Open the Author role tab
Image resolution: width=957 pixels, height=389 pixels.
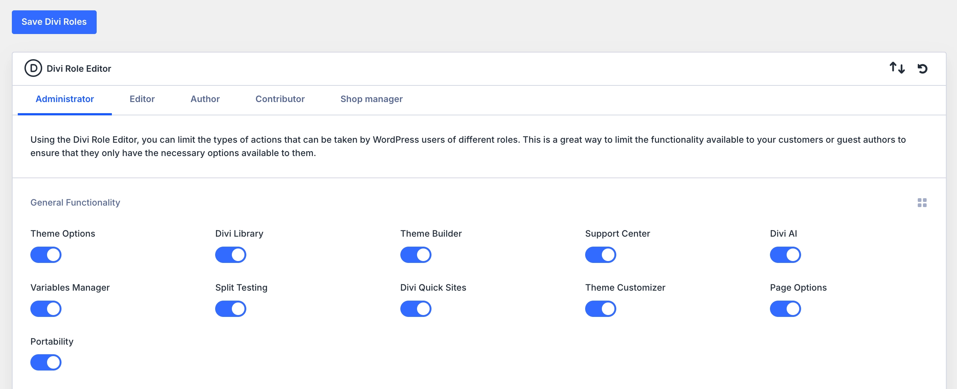(x=205, y=99)
